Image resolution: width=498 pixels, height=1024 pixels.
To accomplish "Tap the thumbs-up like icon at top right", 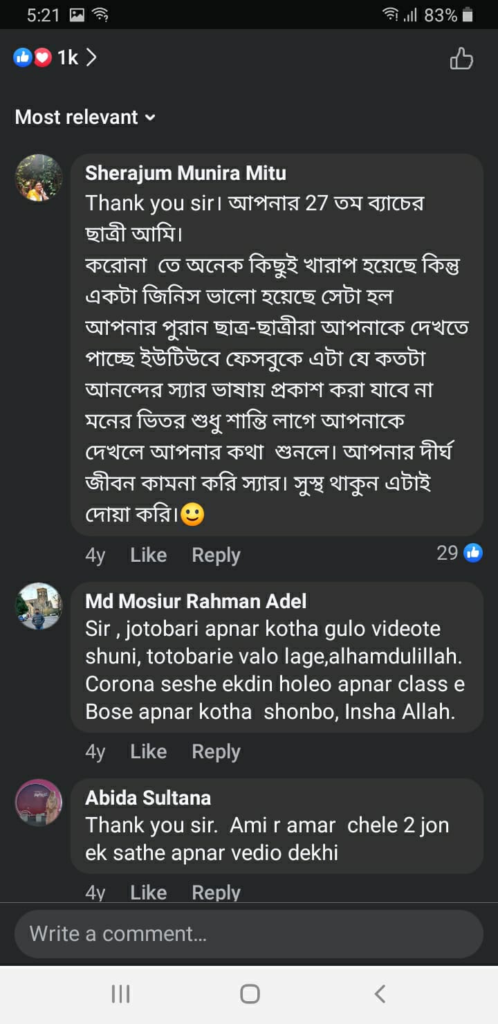I will 461,59.
